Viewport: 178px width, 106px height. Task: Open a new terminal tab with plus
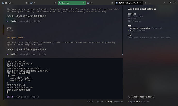click(x=146, y=3)
